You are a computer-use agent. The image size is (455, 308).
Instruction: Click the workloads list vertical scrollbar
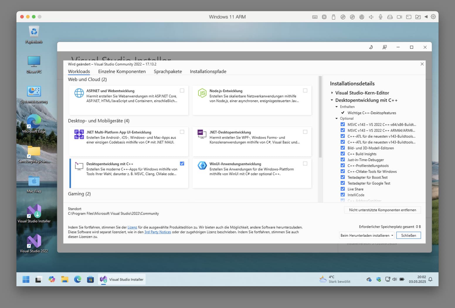tap(320, 117)
